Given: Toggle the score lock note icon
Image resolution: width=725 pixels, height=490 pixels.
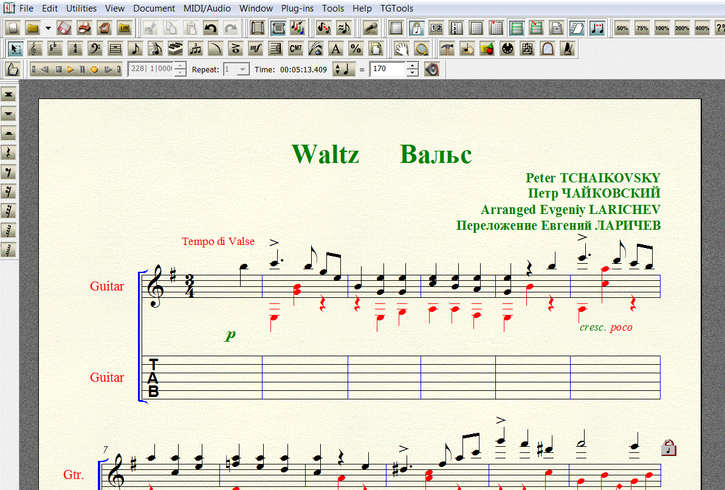Looking at the screenshot, I should pyautogui.click(x=416, y=28).
